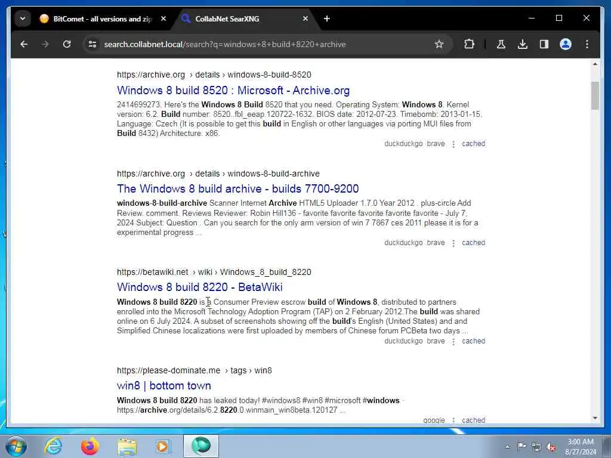Bookmark this page with the star icon

(x=439, y=44)
